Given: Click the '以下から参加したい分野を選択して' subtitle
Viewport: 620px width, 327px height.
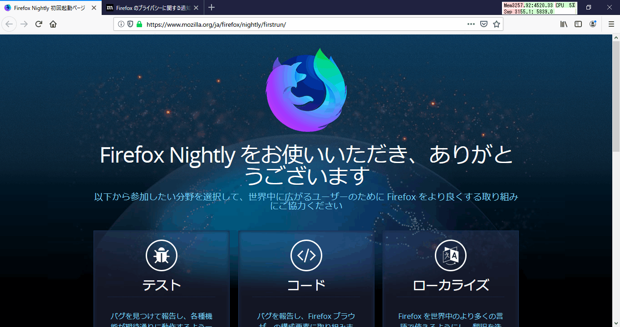Looking at the screenshot, I should pos(306,201).
